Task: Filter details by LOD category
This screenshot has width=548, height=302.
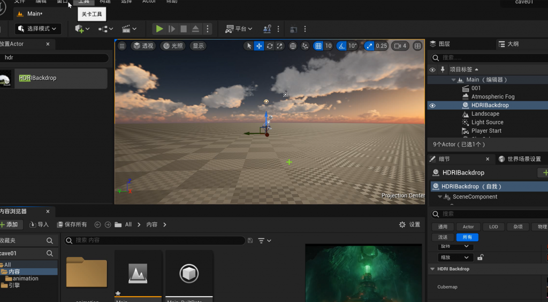Action: (493, 227)
